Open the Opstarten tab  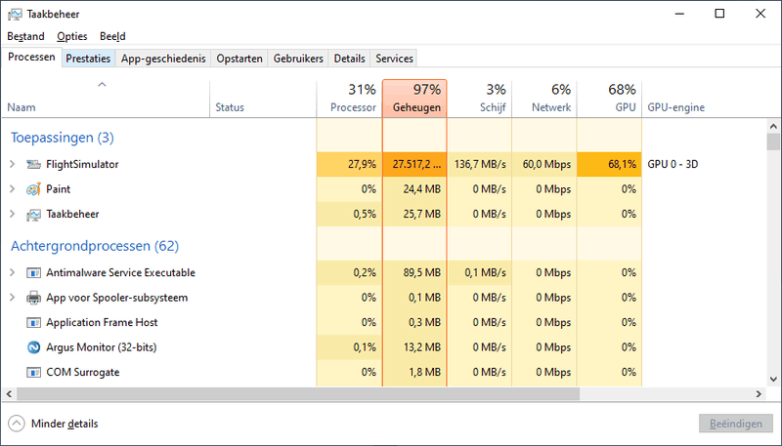239,59
